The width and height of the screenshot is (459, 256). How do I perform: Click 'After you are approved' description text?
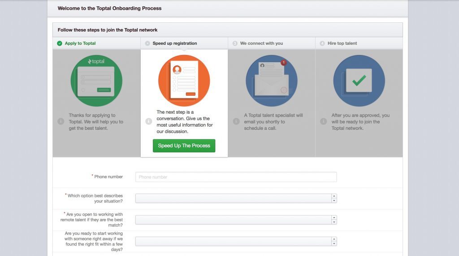pyautogui.click(x=361, y=122)
